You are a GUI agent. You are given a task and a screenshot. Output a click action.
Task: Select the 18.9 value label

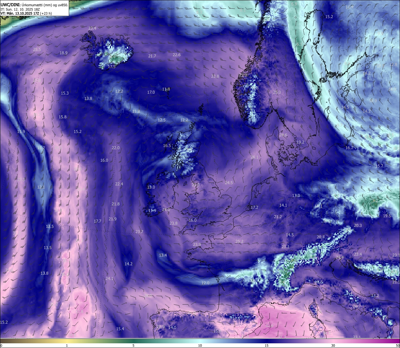click(63, 53)
